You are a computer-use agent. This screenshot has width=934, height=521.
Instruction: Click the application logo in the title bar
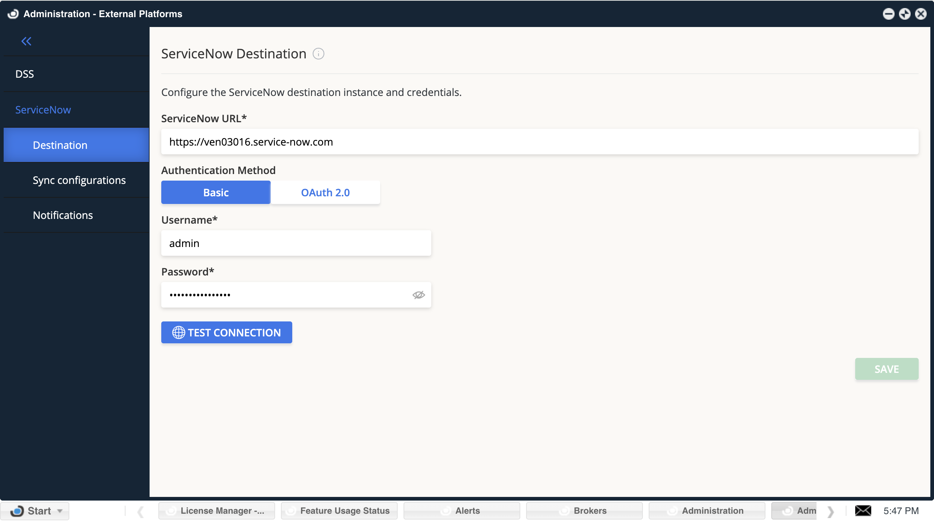click(13, 14)
